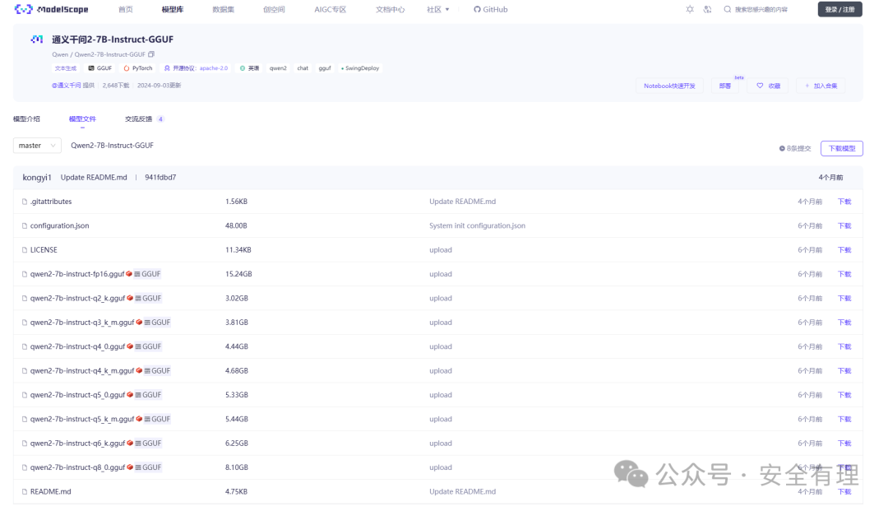The width and height of the screenshot is (888, 511).
Task: Switch to 交流反馈 tab
Action: (x=139, y=119)
